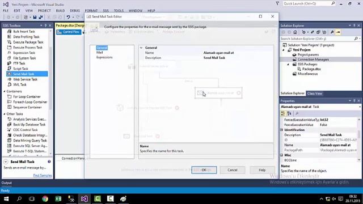Click the Undo arrow icon in toolbar
Image resolution: width=363 pixels, height=204 pixels.
click(x=68, y=17)
